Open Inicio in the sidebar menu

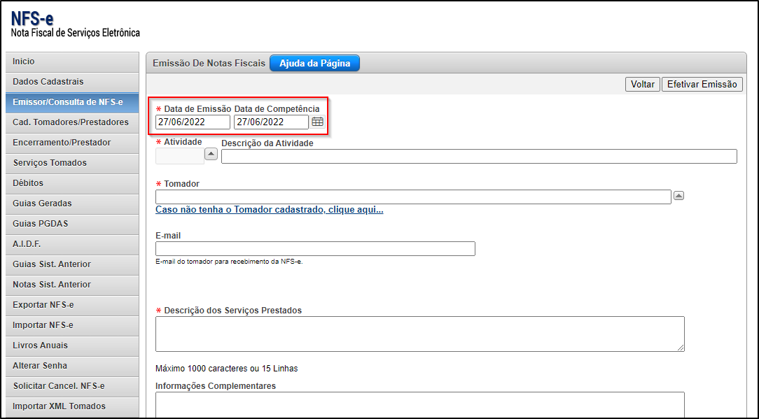click(x=71, y=62)
